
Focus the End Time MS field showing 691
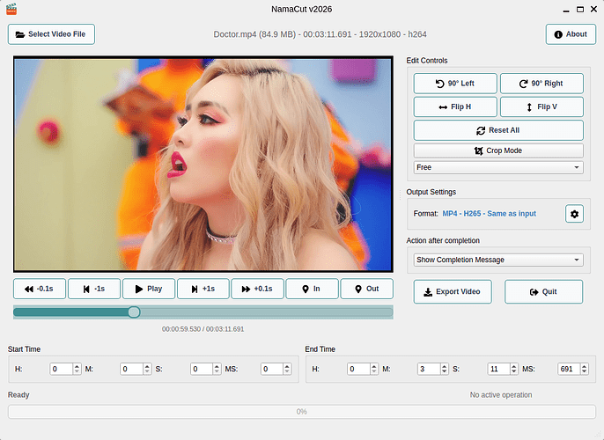569,370
